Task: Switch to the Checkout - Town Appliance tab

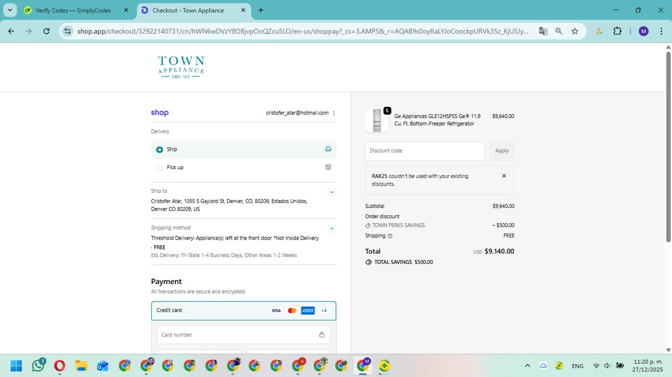Action: 194,10
